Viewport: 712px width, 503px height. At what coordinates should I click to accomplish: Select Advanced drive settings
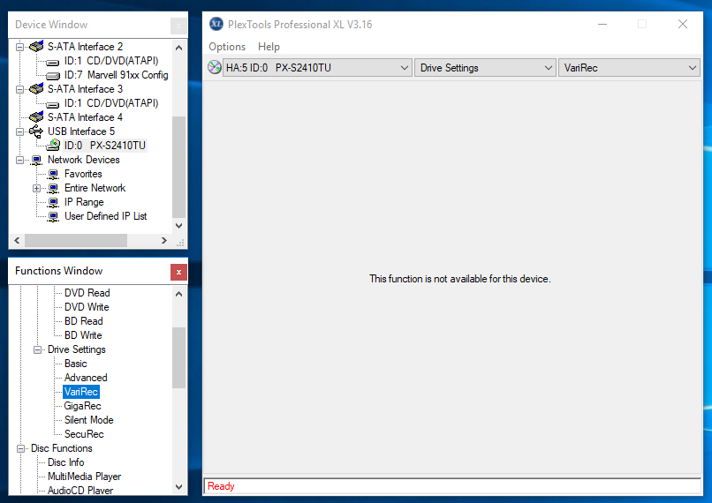point(86,378)
